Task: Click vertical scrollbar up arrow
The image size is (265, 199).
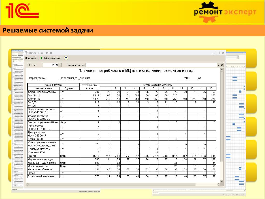Action: (x=222, y=70)
